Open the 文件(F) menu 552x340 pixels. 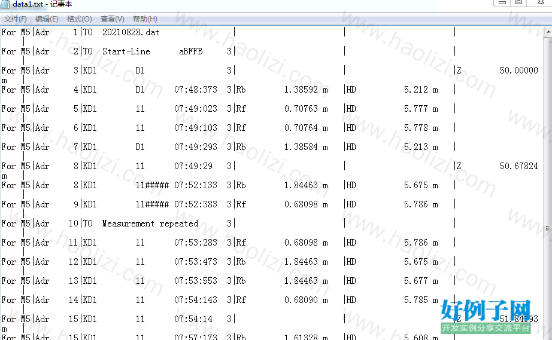click(16, 19)
